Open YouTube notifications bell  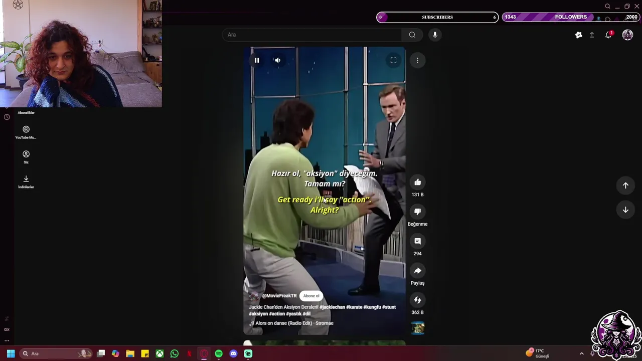pyautogui.click(x=608, y=35)
